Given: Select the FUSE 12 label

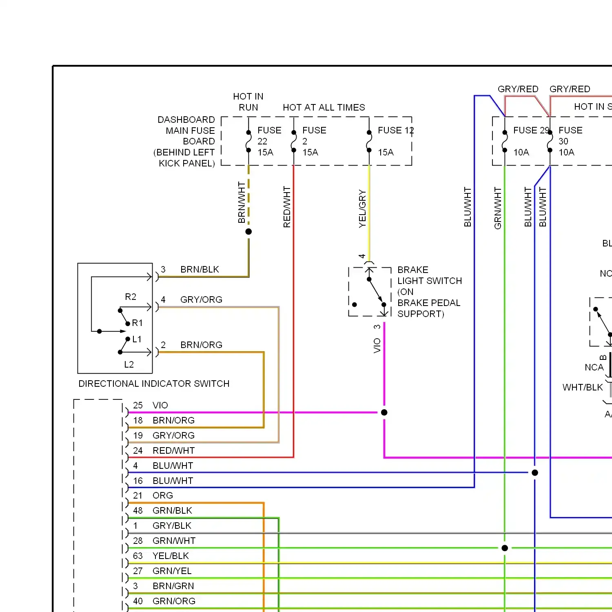Looking at the screenshot, I should coord(396,130).
